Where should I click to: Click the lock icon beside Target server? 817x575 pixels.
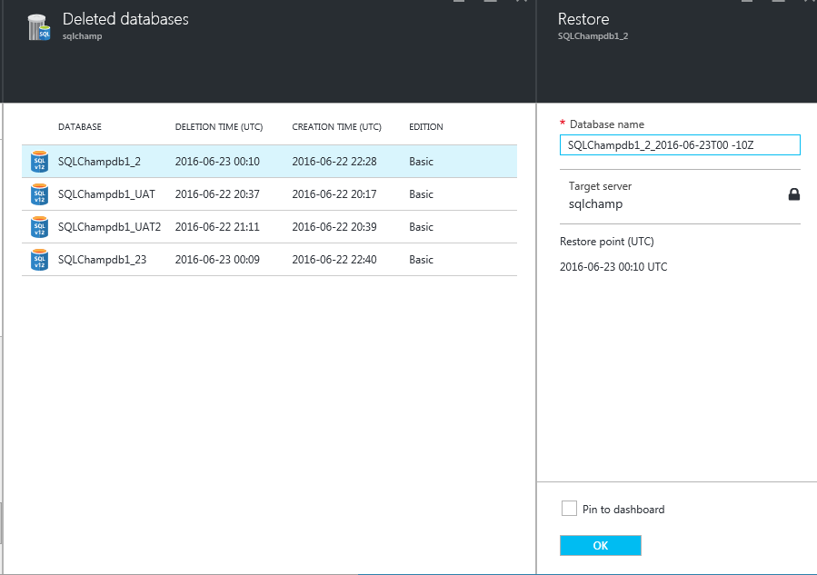click(x=793, y=194)
